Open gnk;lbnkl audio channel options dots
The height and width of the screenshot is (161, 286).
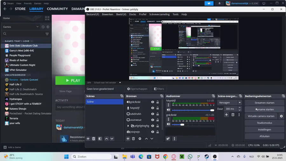pos(168,119)
